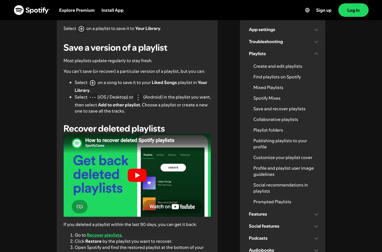Click the Save a version of a playlist heading
Viewport: 382px width, 252px height.
(115, 48)
